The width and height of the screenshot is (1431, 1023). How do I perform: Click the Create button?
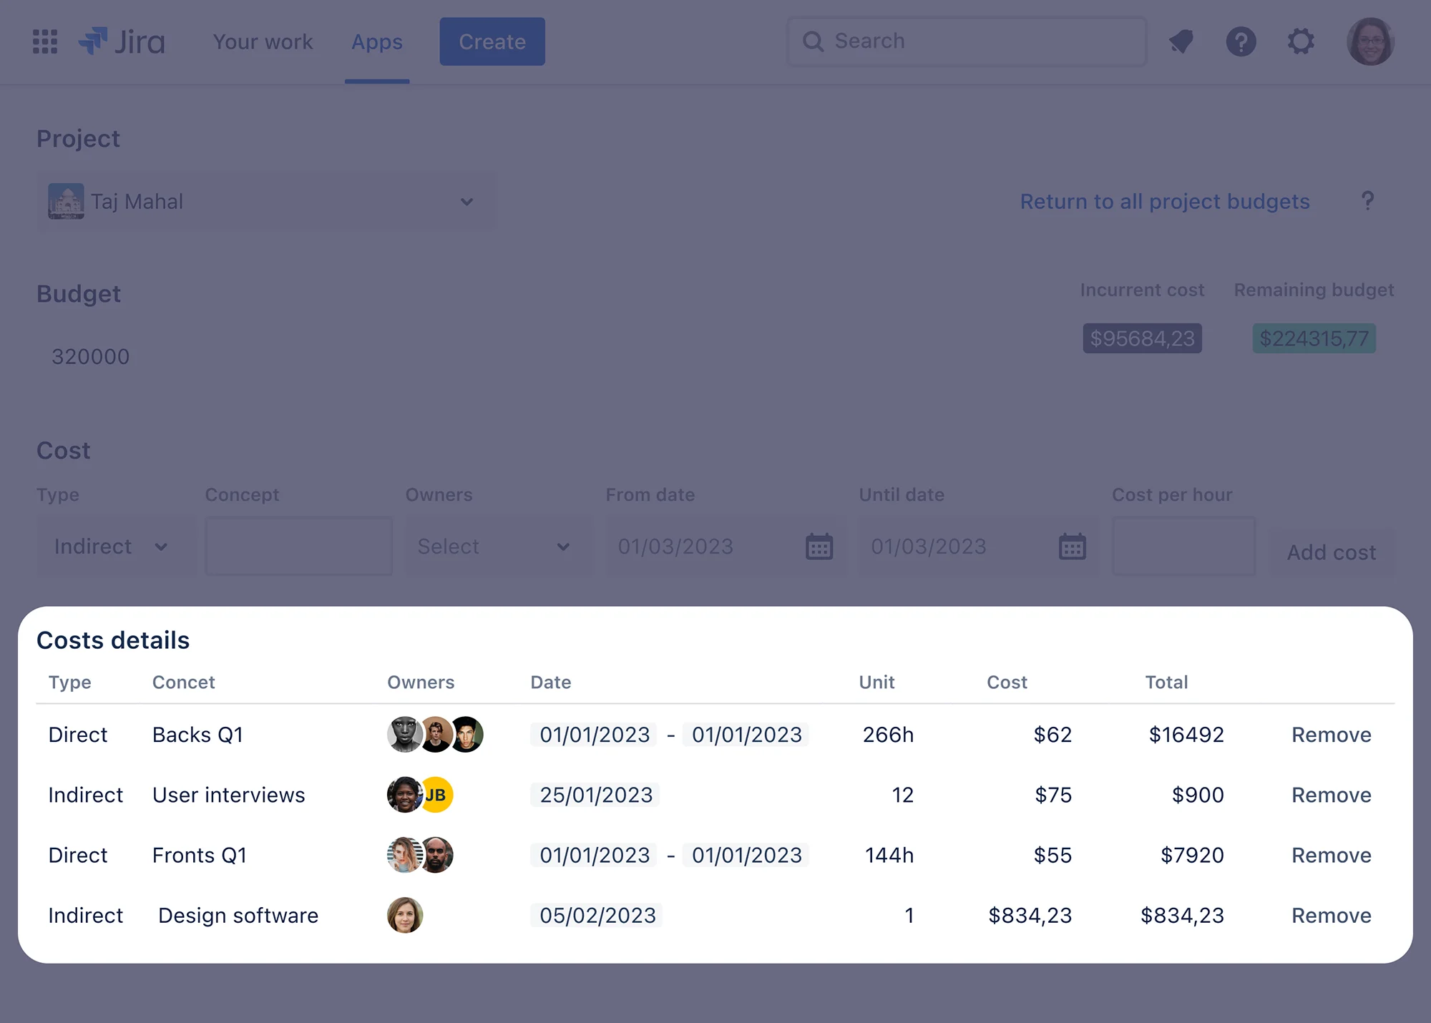tap(492, 41)
